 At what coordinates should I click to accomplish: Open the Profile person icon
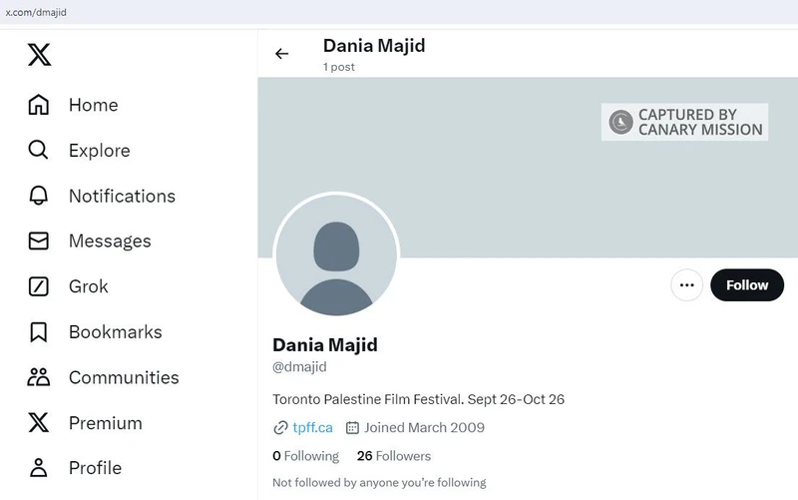click(39, 468)
